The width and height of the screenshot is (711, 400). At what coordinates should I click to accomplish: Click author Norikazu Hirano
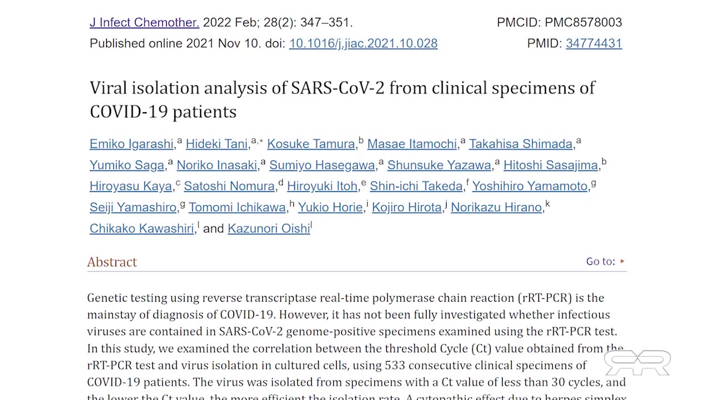point(495,207)
